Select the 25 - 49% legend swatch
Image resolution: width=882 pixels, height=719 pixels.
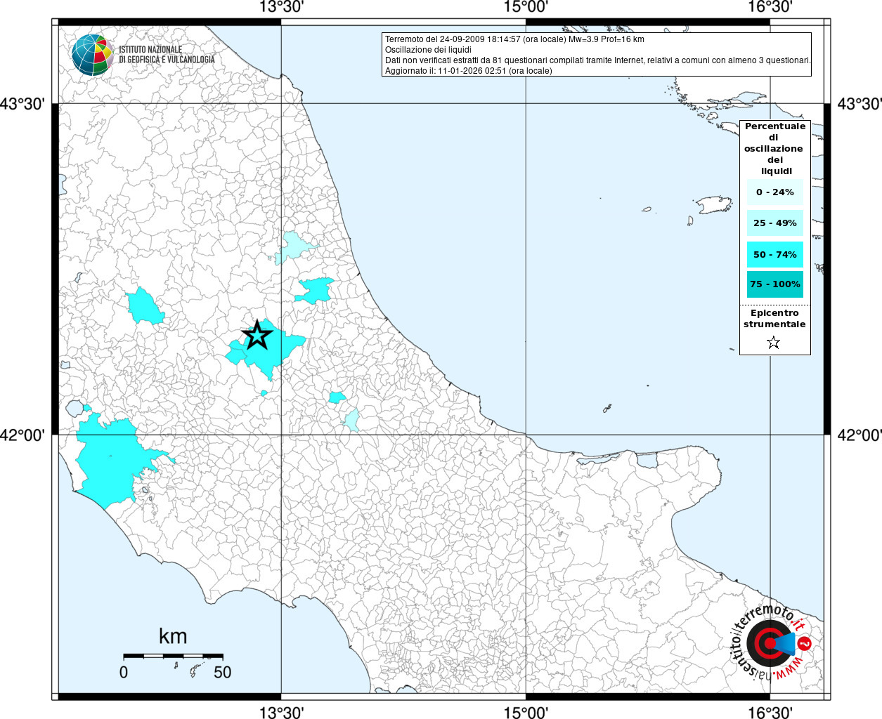774,223
